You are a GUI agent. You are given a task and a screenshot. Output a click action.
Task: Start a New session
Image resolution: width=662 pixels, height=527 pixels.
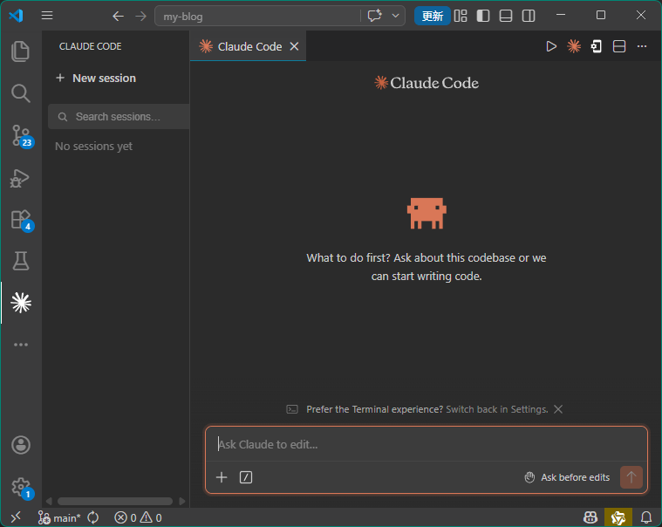point(96,79)
